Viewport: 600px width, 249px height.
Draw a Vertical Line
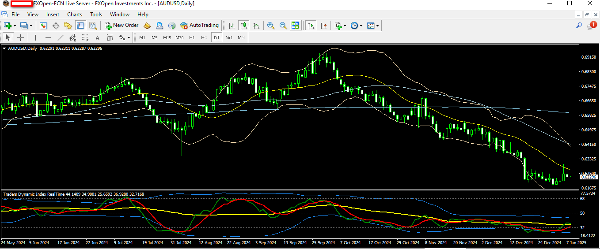(36, 37)
